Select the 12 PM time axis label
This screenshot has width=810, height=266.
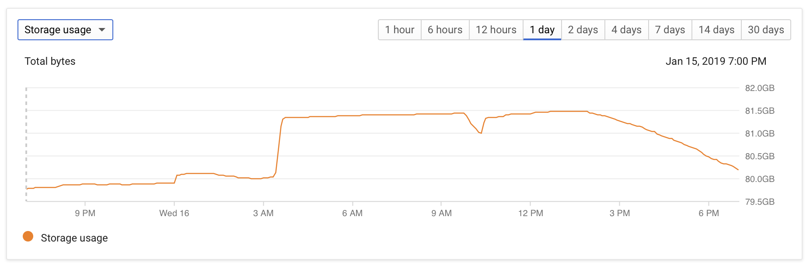pyautogui.click(x=531, y=213)
